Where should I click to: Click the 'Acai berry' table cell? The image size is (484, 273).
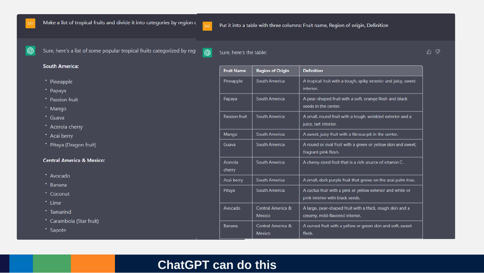(236, 180)
